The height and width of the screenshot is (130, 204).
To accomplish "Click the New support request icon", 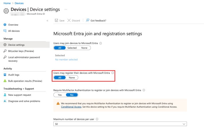I will (5, 95).
